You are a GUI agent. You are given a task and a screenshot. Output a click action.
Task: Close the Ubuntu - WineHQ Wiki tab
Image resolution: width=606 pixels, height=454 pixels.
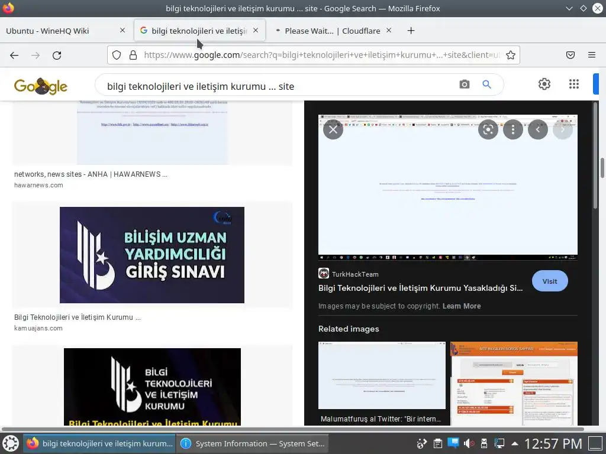click(x=123, y=30)
